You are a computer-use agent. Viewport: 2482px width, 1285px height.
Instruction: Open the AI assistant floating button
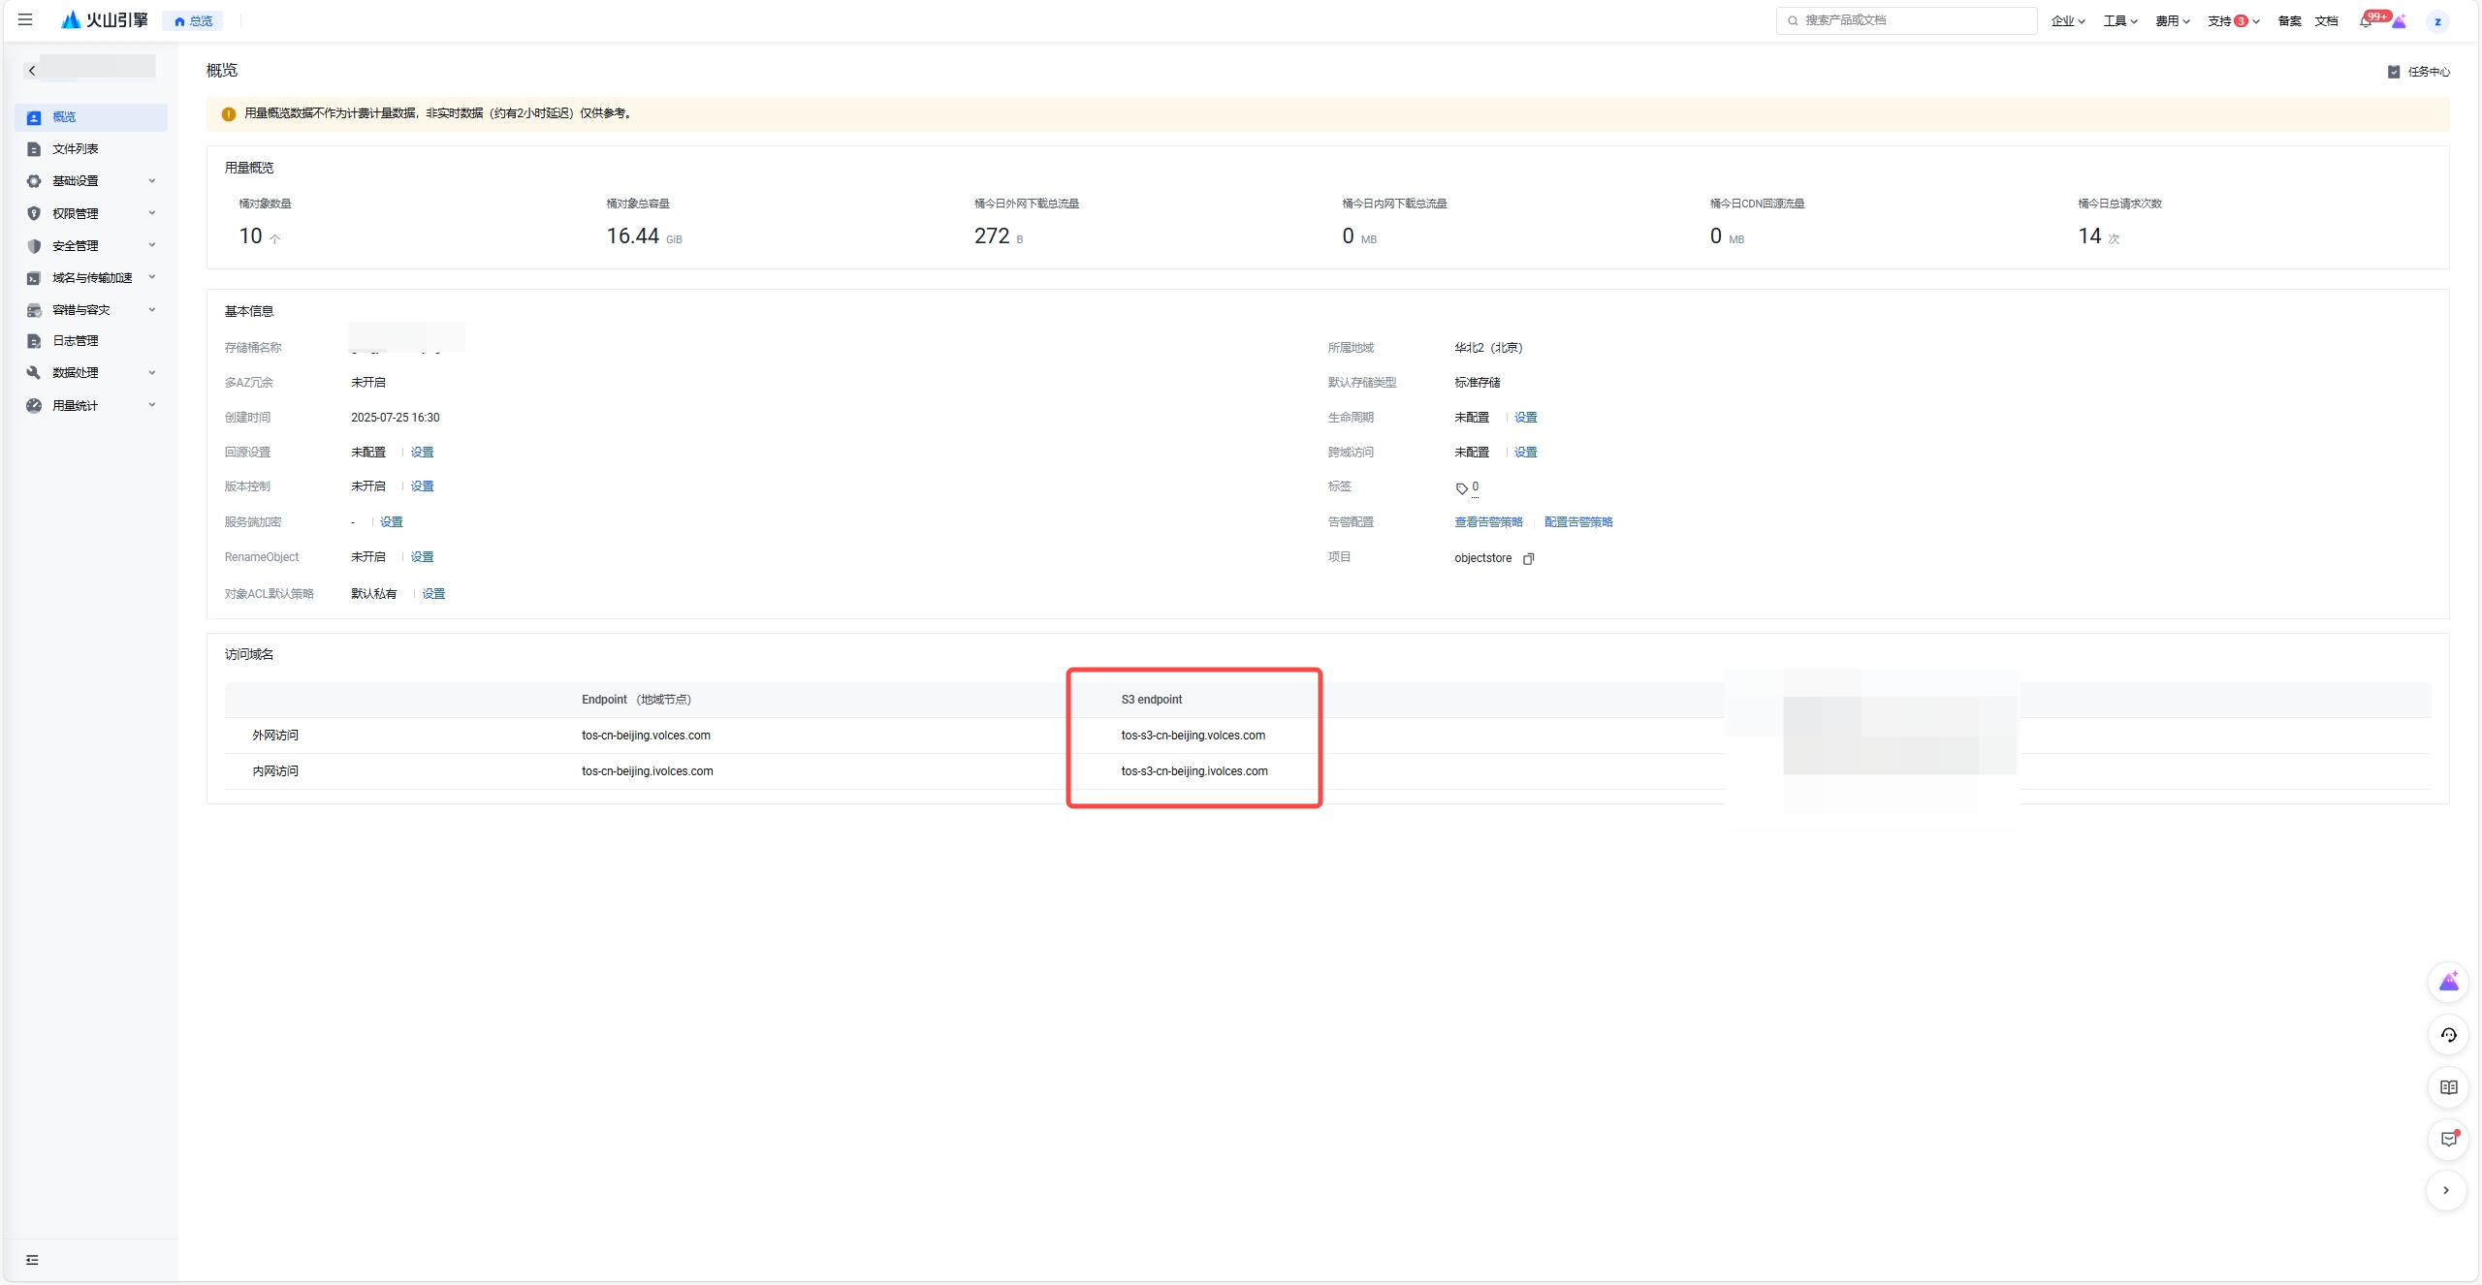click(x=2448, y=982)
